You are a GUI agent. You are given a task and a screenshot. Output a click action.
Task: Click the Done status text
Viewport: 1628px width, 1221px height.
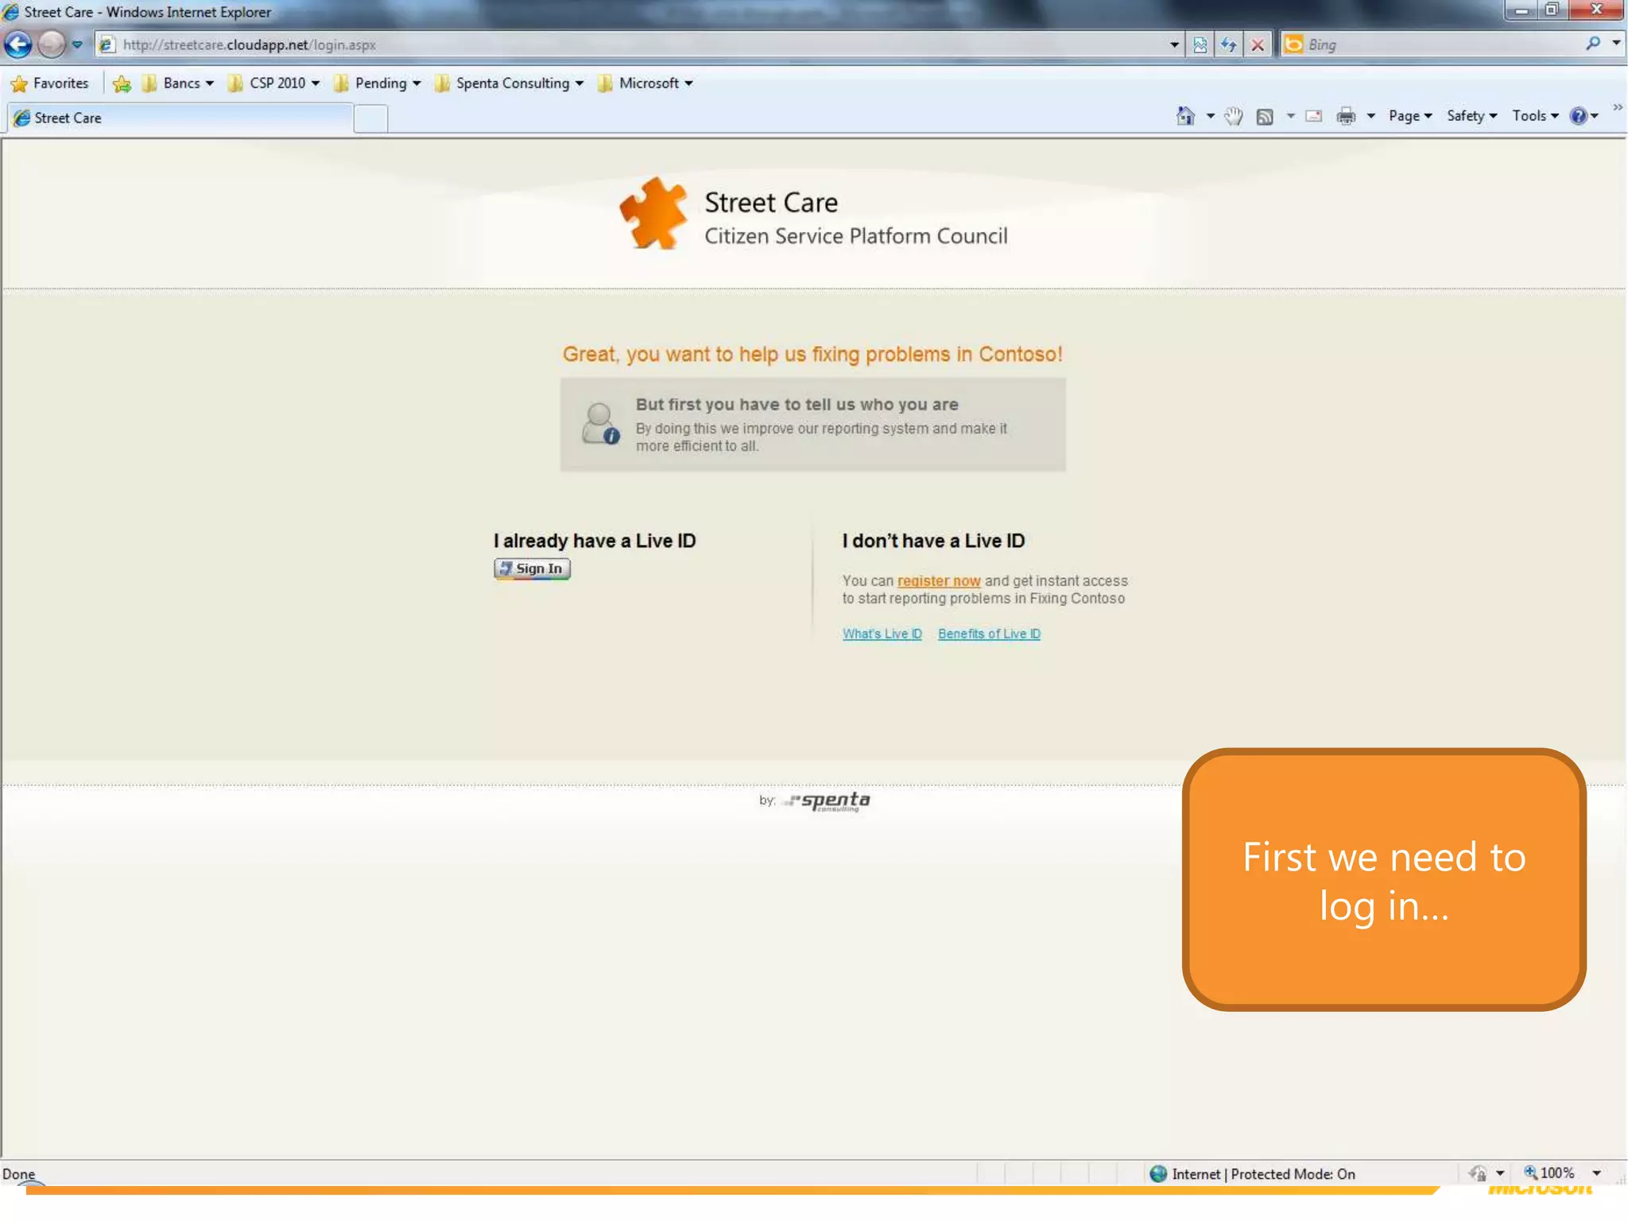click(x=18, y=1174)
